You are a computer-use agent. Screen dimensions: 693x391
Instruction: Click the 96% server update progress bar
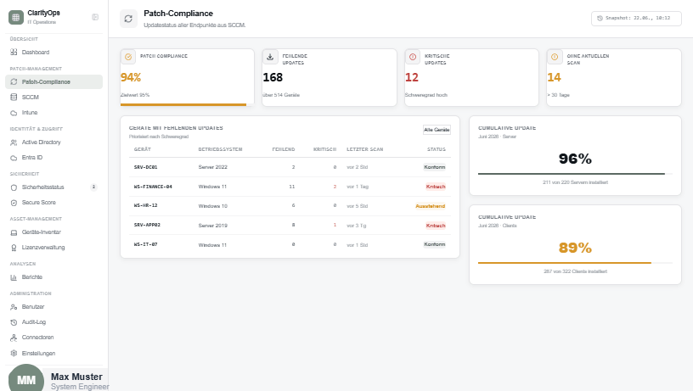575,174
